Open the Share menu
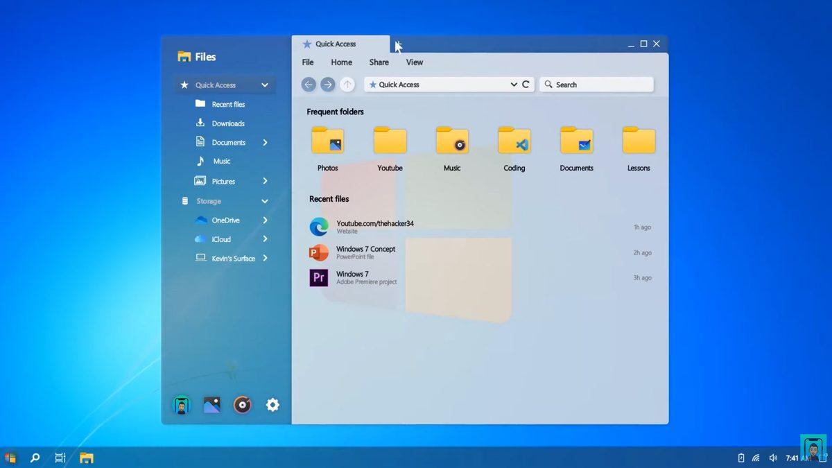Screen dimensions: 832x468 tap(379, 62)
